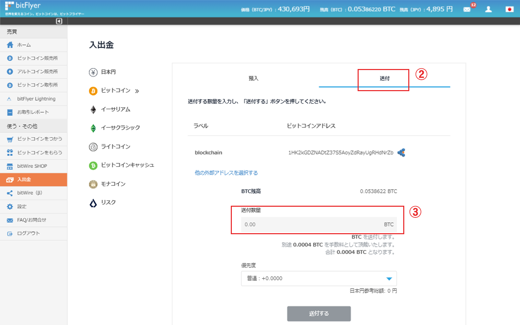The image size is (520, 325).
Task: Click the green イーサクラシック icon
Action: pos(93,128)
